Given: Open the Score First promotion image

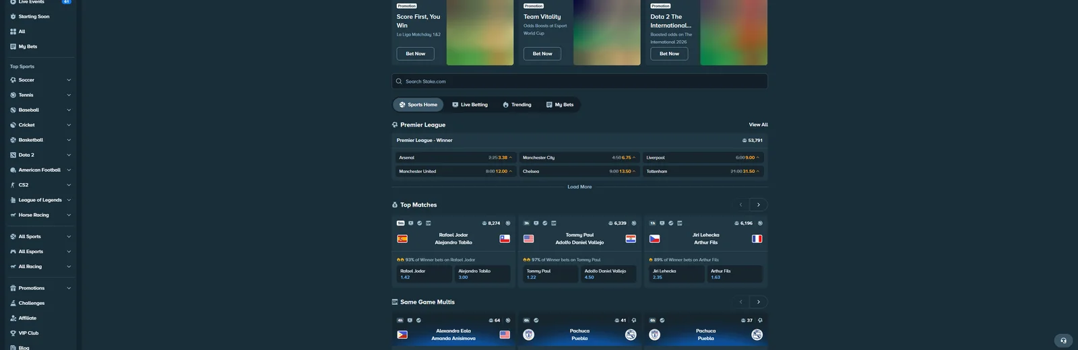Looking at the screenshot, I should click(480, 32).
